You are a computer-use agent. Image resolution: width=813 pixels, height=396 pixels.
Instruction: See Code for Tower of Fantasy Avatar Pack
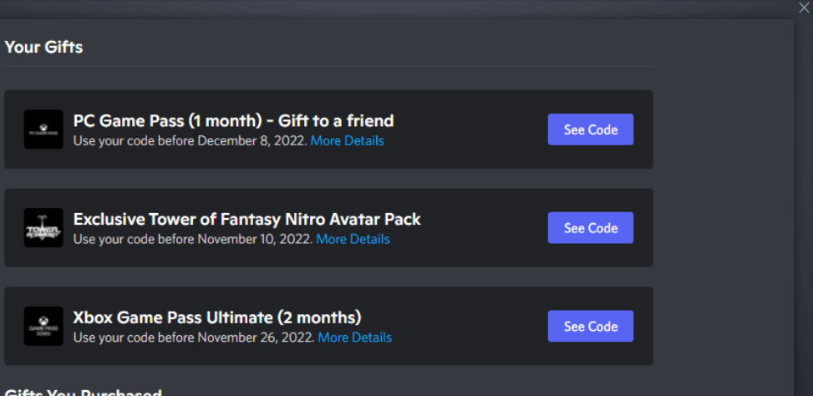pos(591,227)
